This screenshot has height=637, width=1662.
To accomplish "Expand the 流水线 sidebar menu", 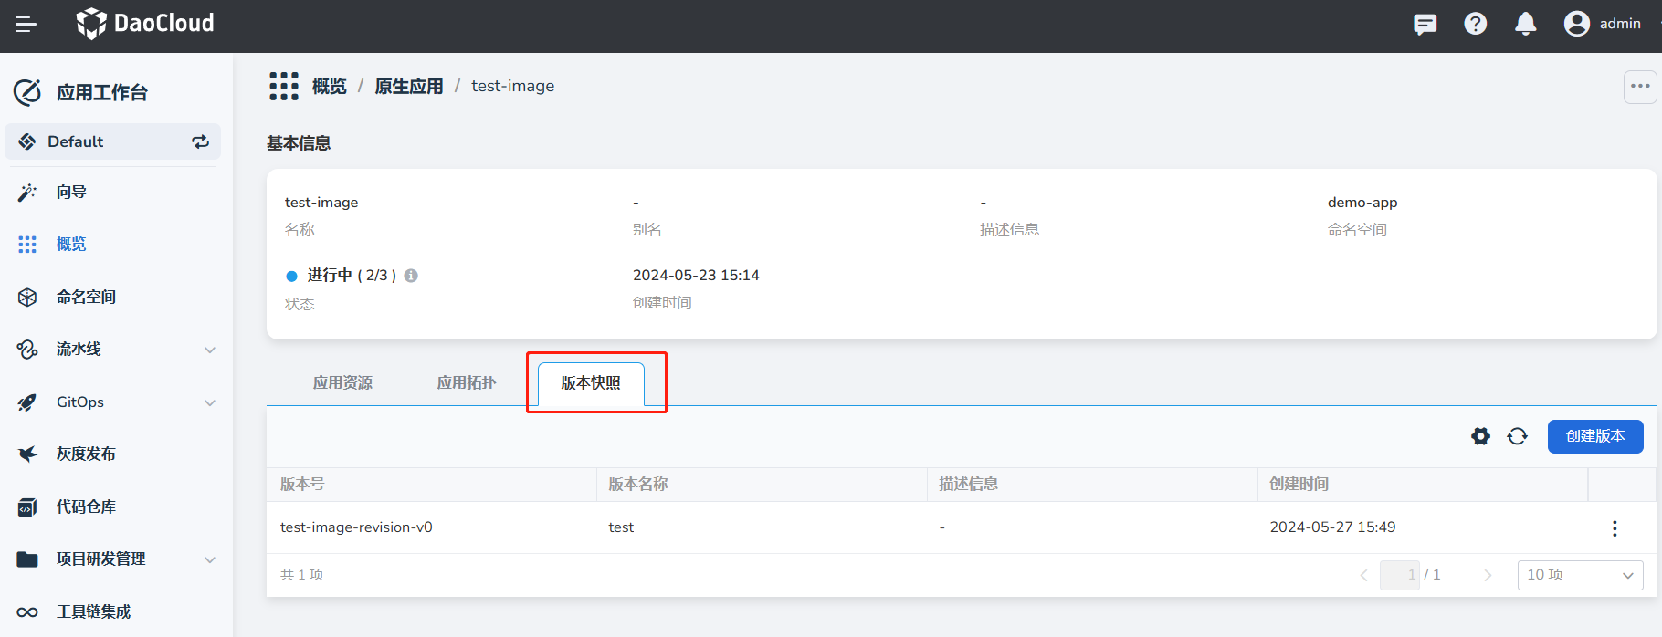I will click(x=210, y=350).
